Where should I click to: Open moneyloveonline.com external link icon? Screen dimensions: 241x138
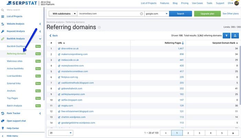click(59, 66)
